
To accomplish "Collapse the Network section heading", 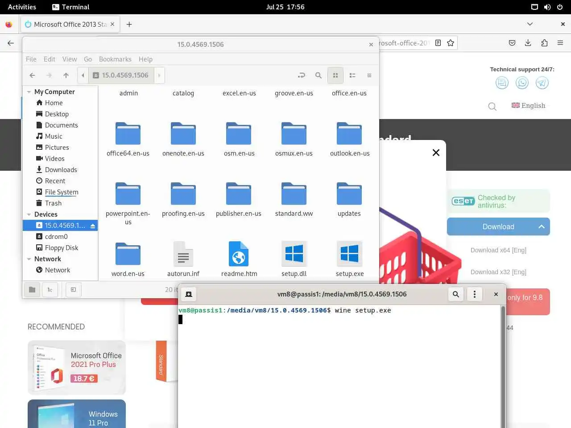I will pos(29,259).
